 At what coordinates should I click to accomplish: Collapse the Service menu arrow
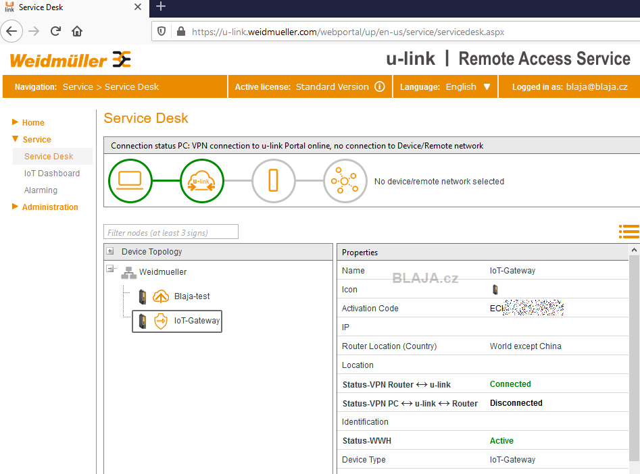click(15, 139)
